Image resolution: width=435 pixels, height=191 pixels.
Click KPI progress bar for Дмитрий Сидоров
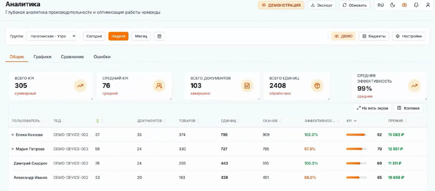point(356,163)
